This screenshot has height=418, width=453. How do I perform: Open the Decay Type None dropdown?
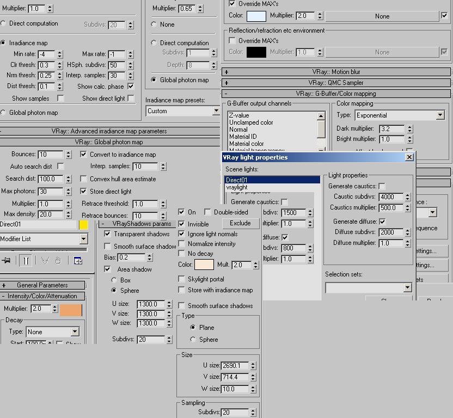pos(53,331)
